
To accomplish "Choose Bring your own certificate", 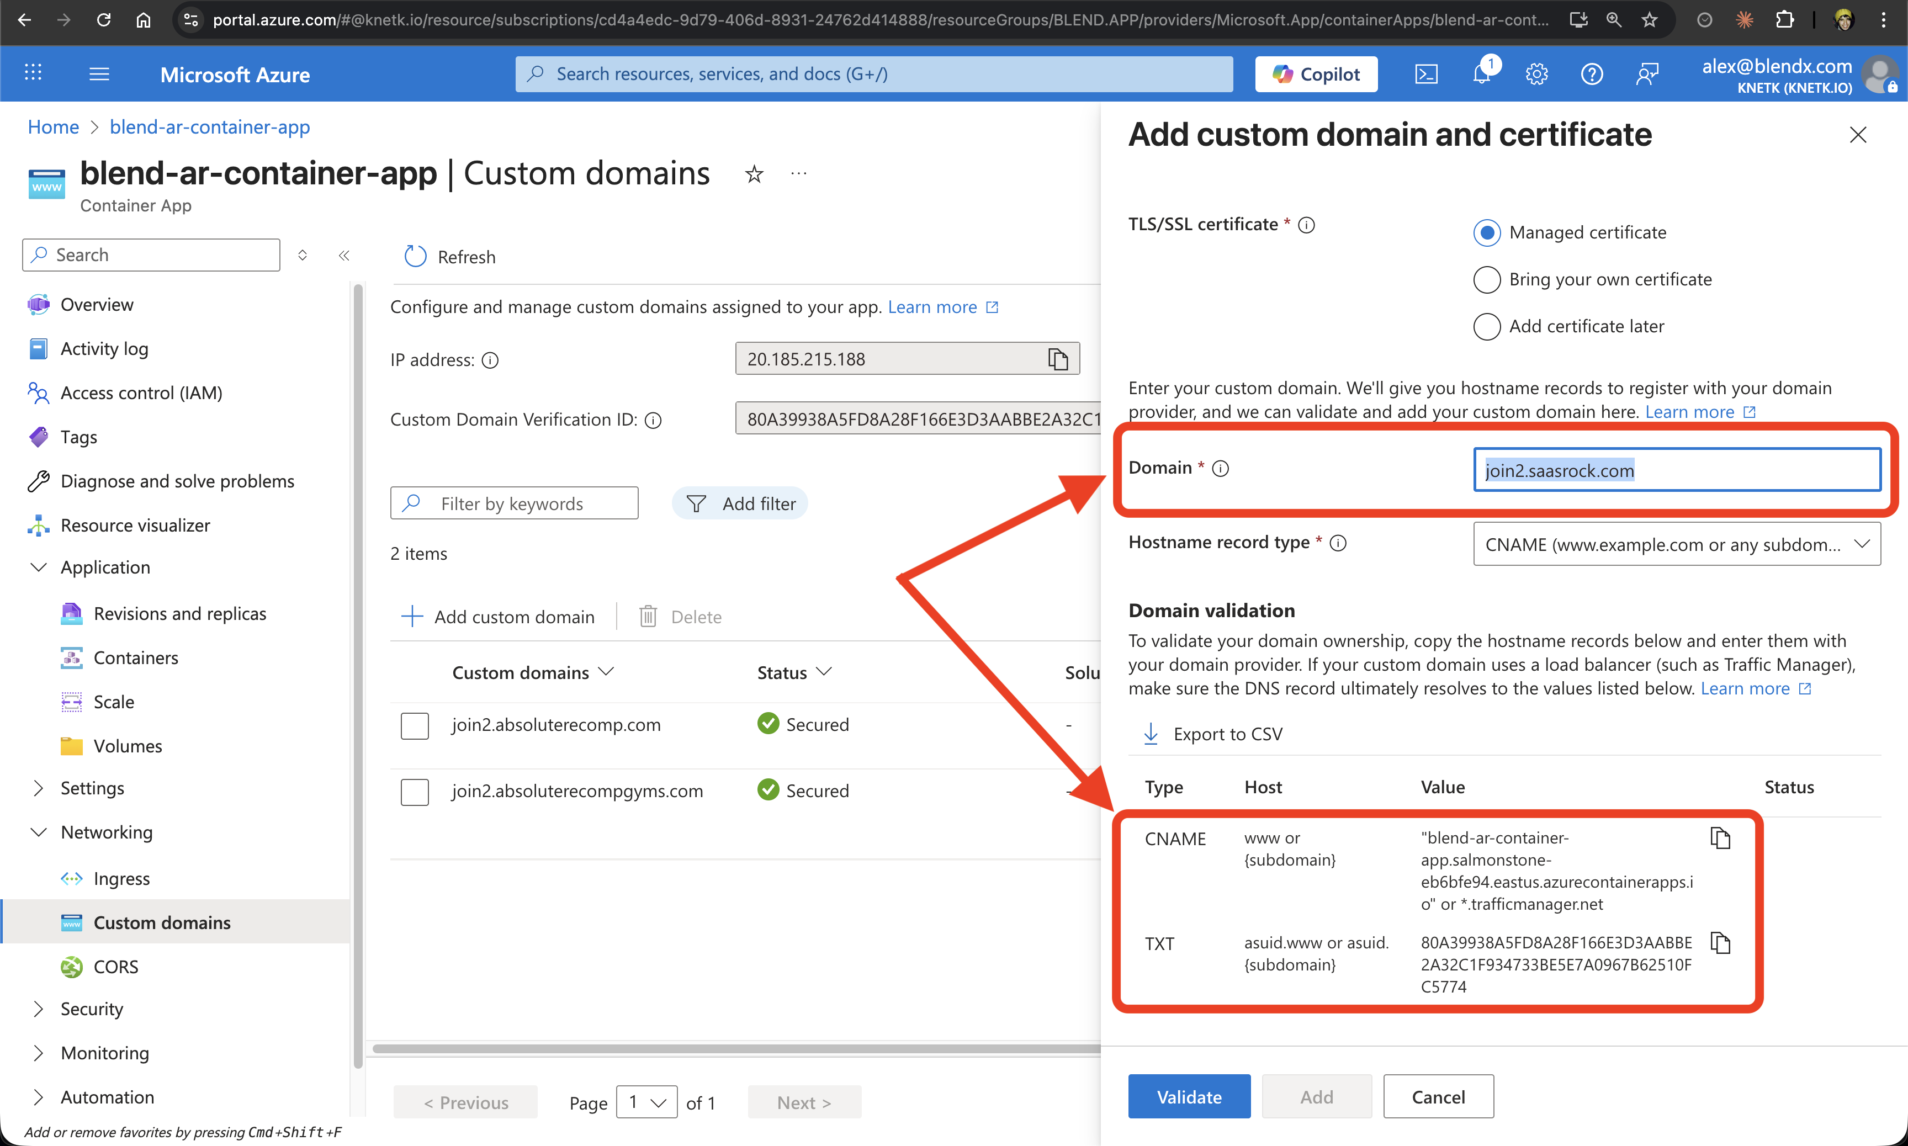I will click(x=1486, y=279).
